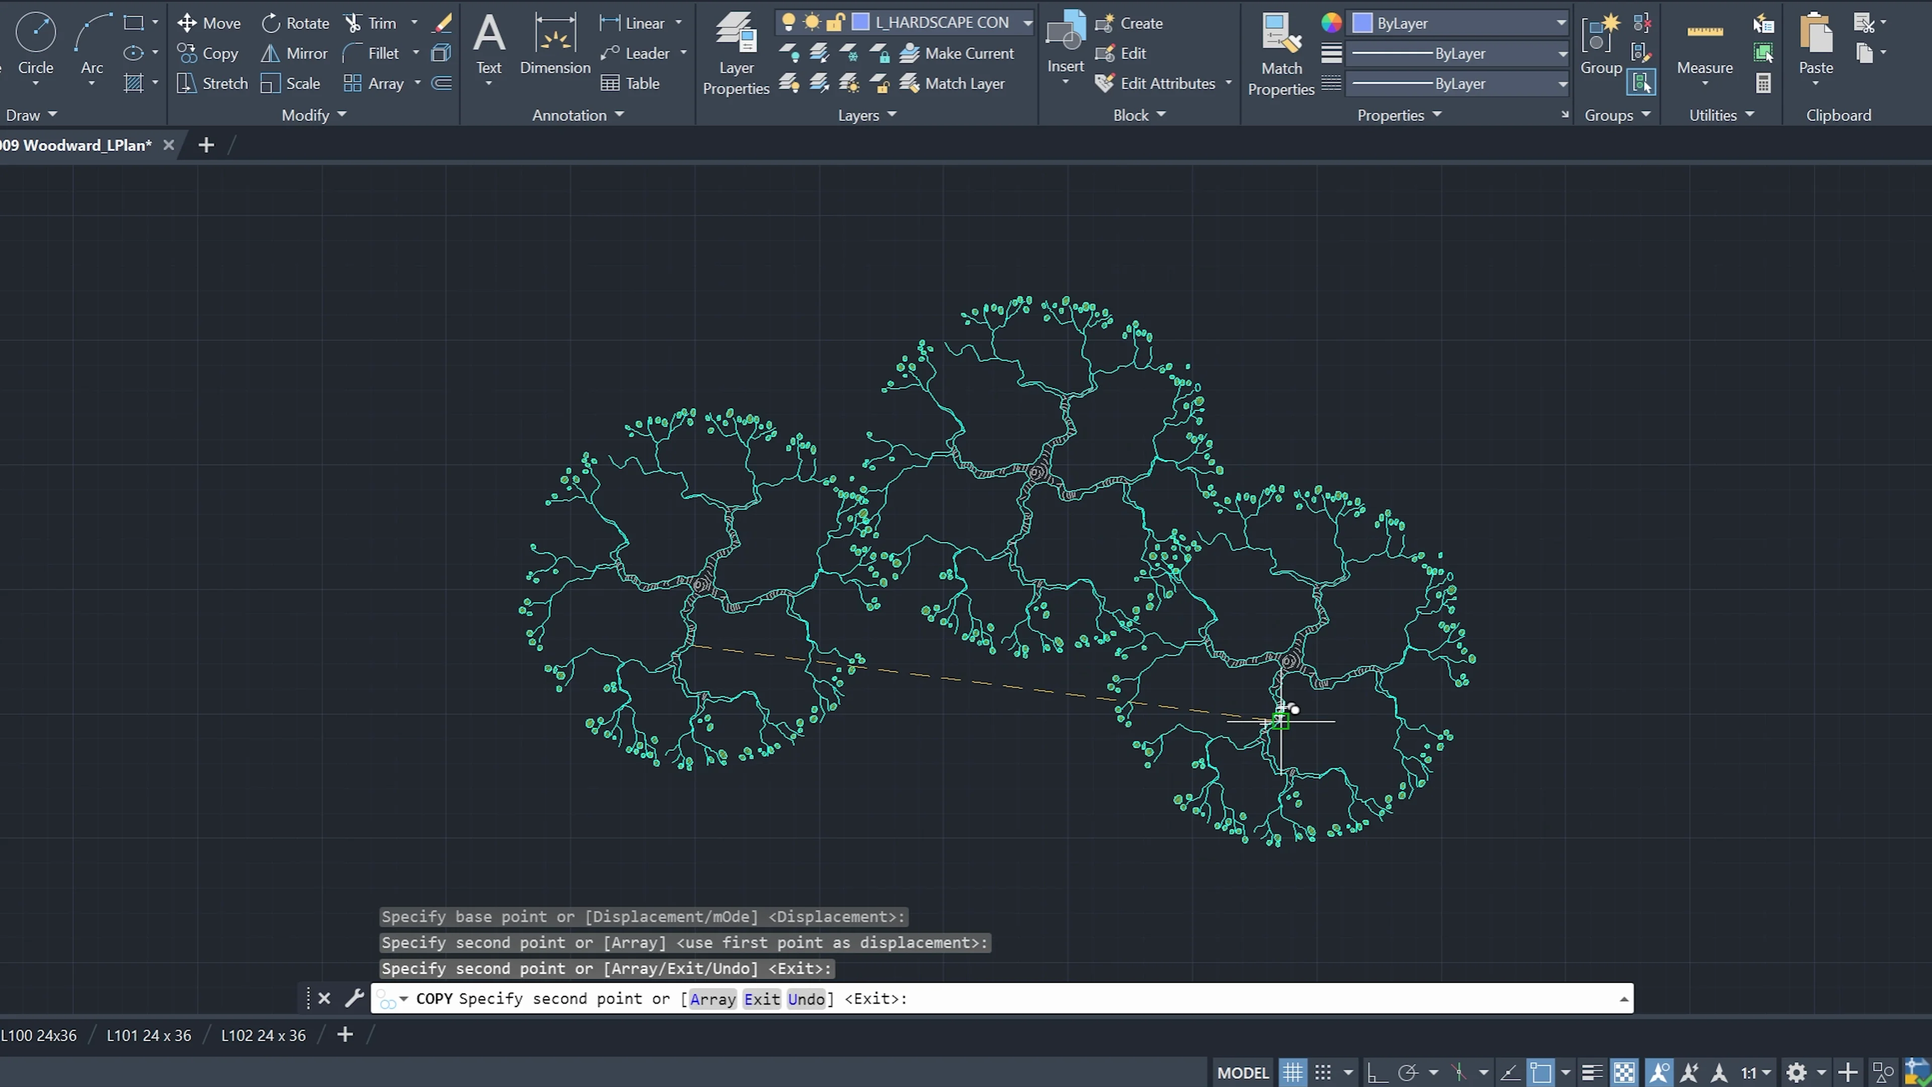Switch to the L100 24x36 layout tab
The image size is (1932, 1087).
tap(39, 1035)
